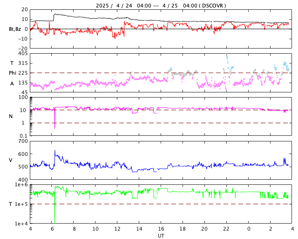The image size is (298, 239).
Task: Click the plot title with the DSCOVR date range
Action: click(x=161, y=6)
